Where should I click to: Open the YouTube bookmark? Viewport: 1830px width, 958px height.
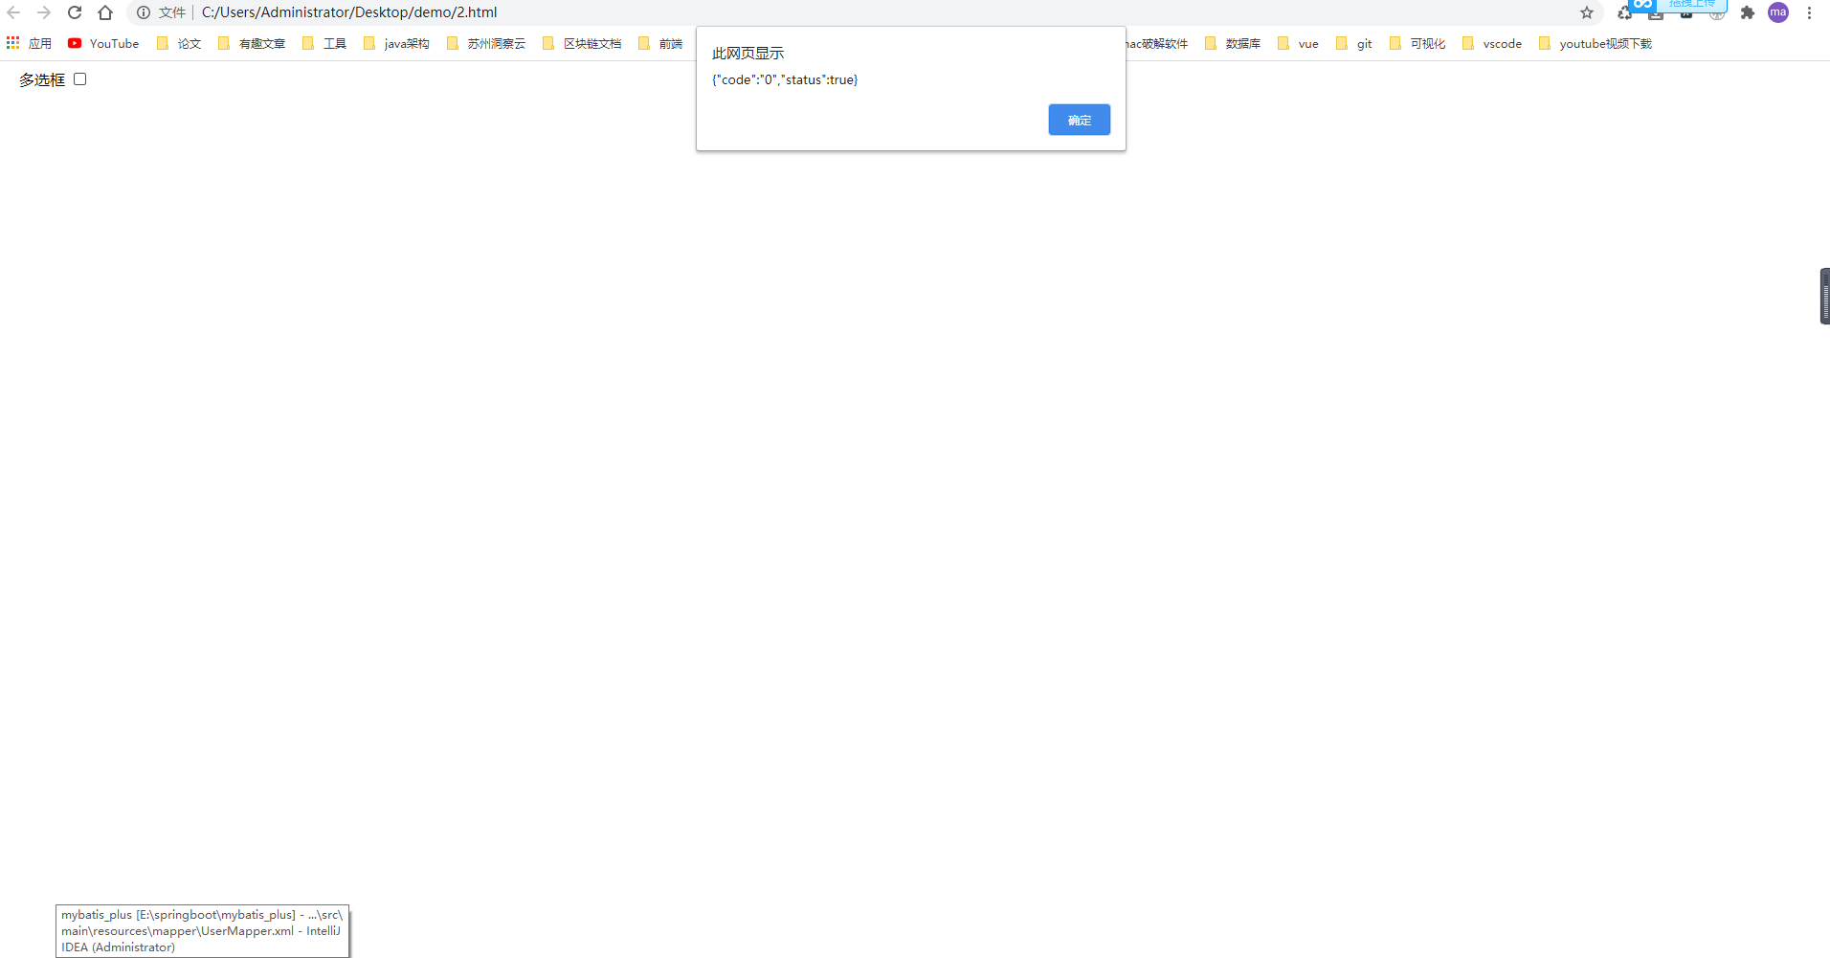coord(102,43)
